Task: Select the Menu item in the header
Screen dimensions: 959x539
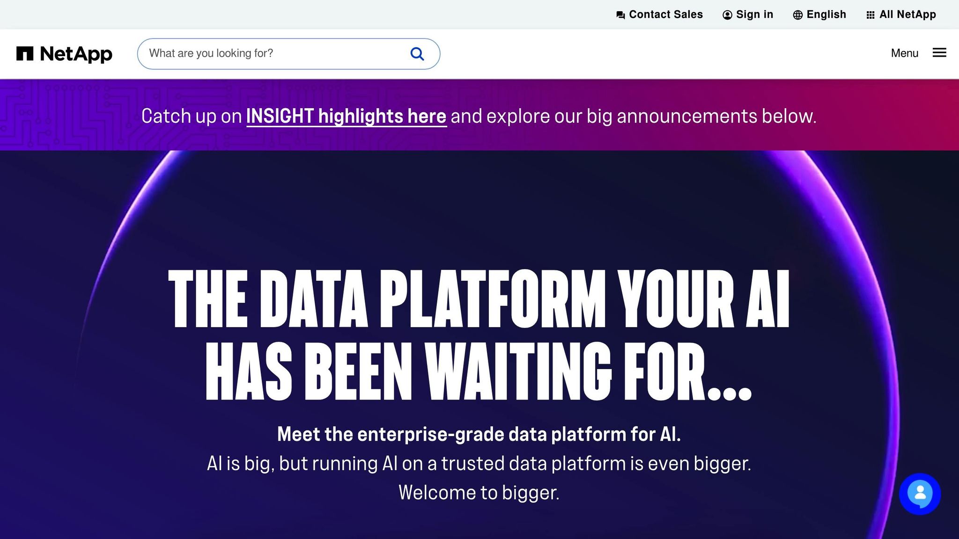Action: click(x=904, y=53)
